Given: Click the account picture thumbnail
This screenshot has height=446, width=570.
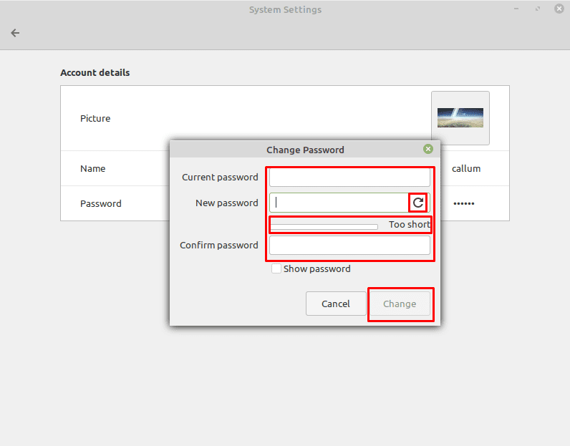Looking at the screenshot, I should 460,118.
